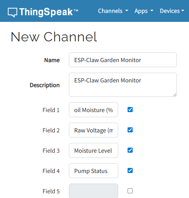The image size is (189, 198).
Task: Uncheck the Field 1 checkbox
Action: 130,110
